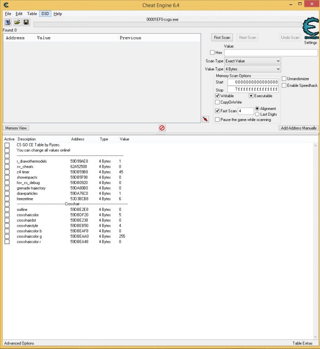Tick the Hex checkbox
This screenshot has height=349, width=320.
tap(212, 53)
